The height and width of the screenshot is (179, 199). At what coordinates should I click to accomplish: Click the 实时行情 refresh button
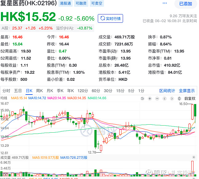(110, 18)
